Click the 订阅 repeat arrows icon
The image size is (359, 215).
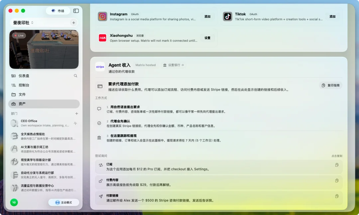pyautogui.click(x=101, y=165)
